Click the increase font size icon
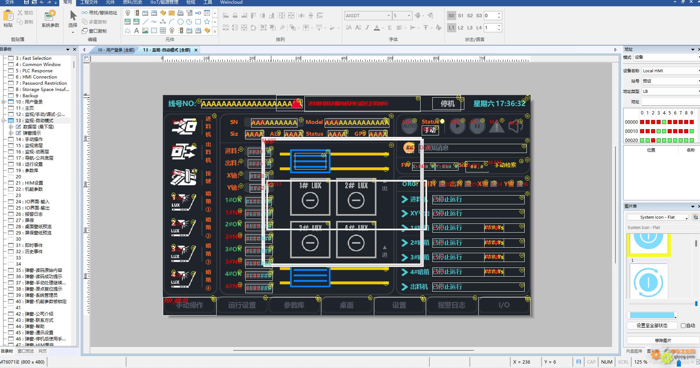 (x=349, y=28)
